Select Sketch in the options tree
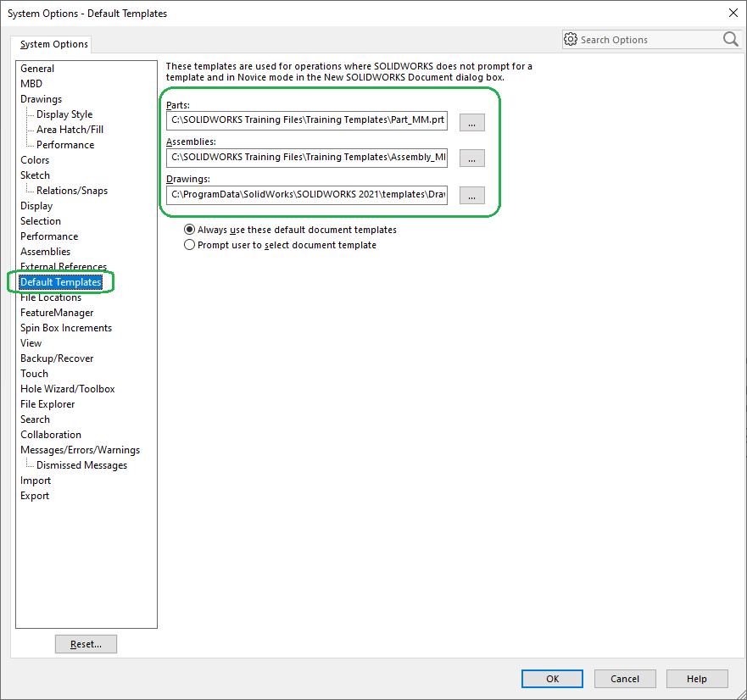 [x=35, y=175]
